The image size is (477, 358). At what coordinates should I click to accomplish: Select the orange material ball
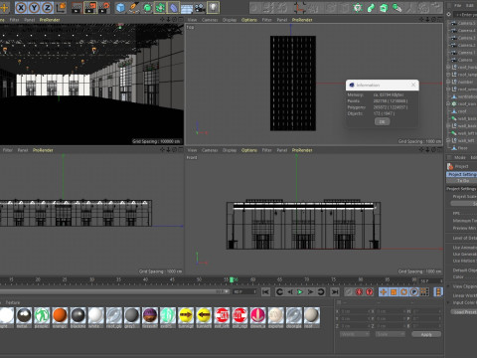coord(60,315)
